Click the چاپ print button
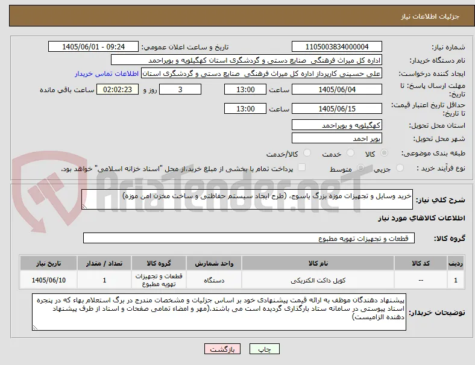The width and height of the screenshot is (475, 365). click(265, 349)
